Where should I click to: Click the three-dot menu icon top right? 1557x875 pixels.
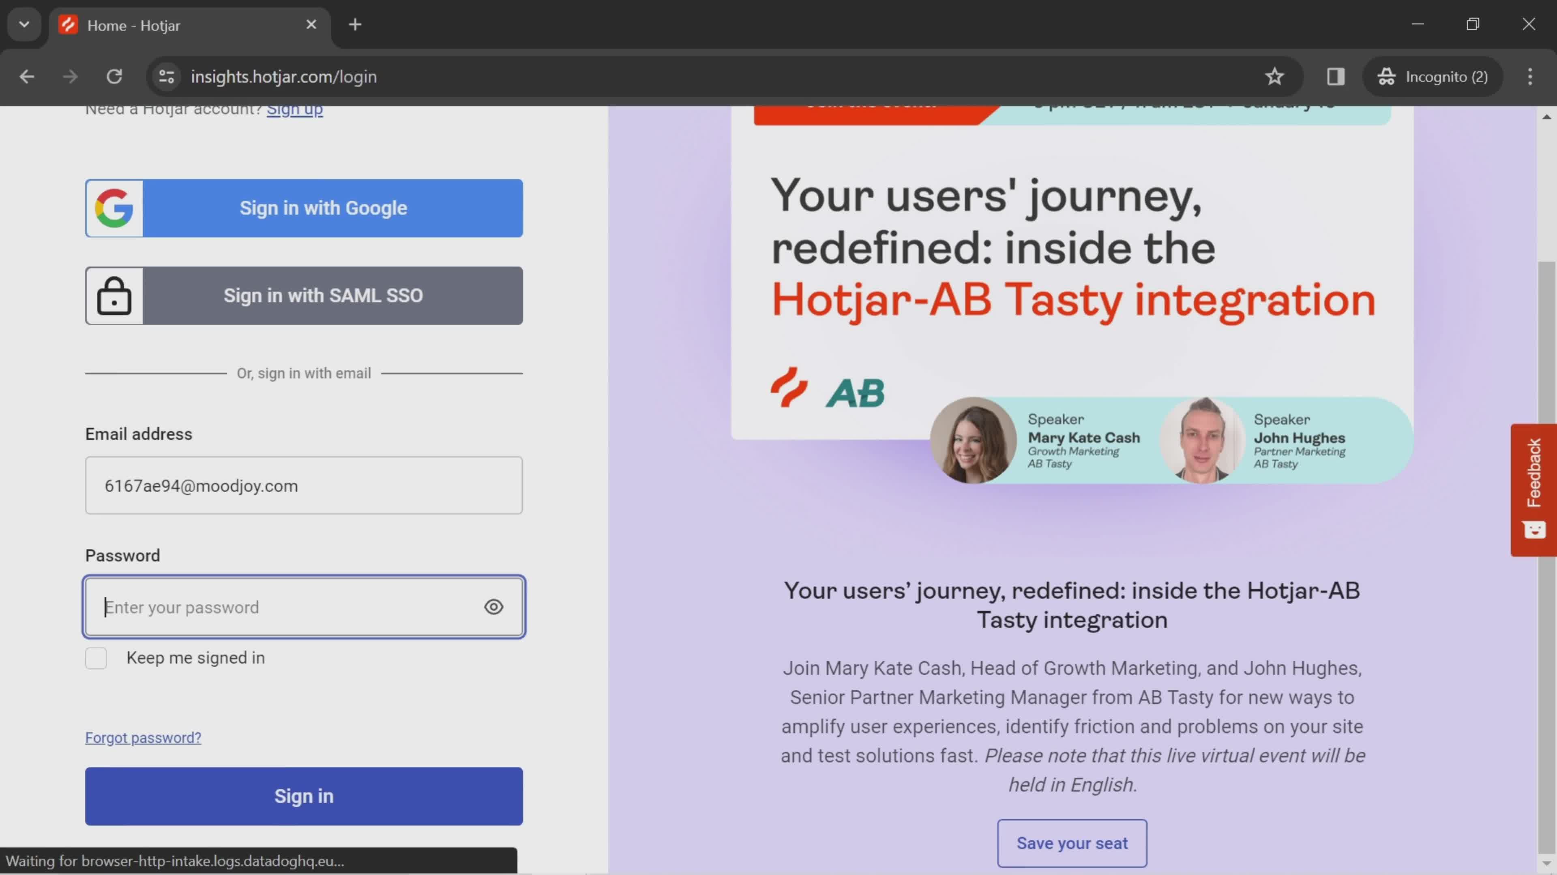(x=1530, y=76)
